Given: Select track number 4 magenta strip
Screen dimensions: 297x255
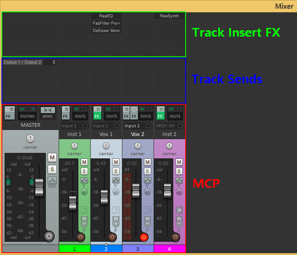Looking at the screenshot, I should [x=169, y=249].
